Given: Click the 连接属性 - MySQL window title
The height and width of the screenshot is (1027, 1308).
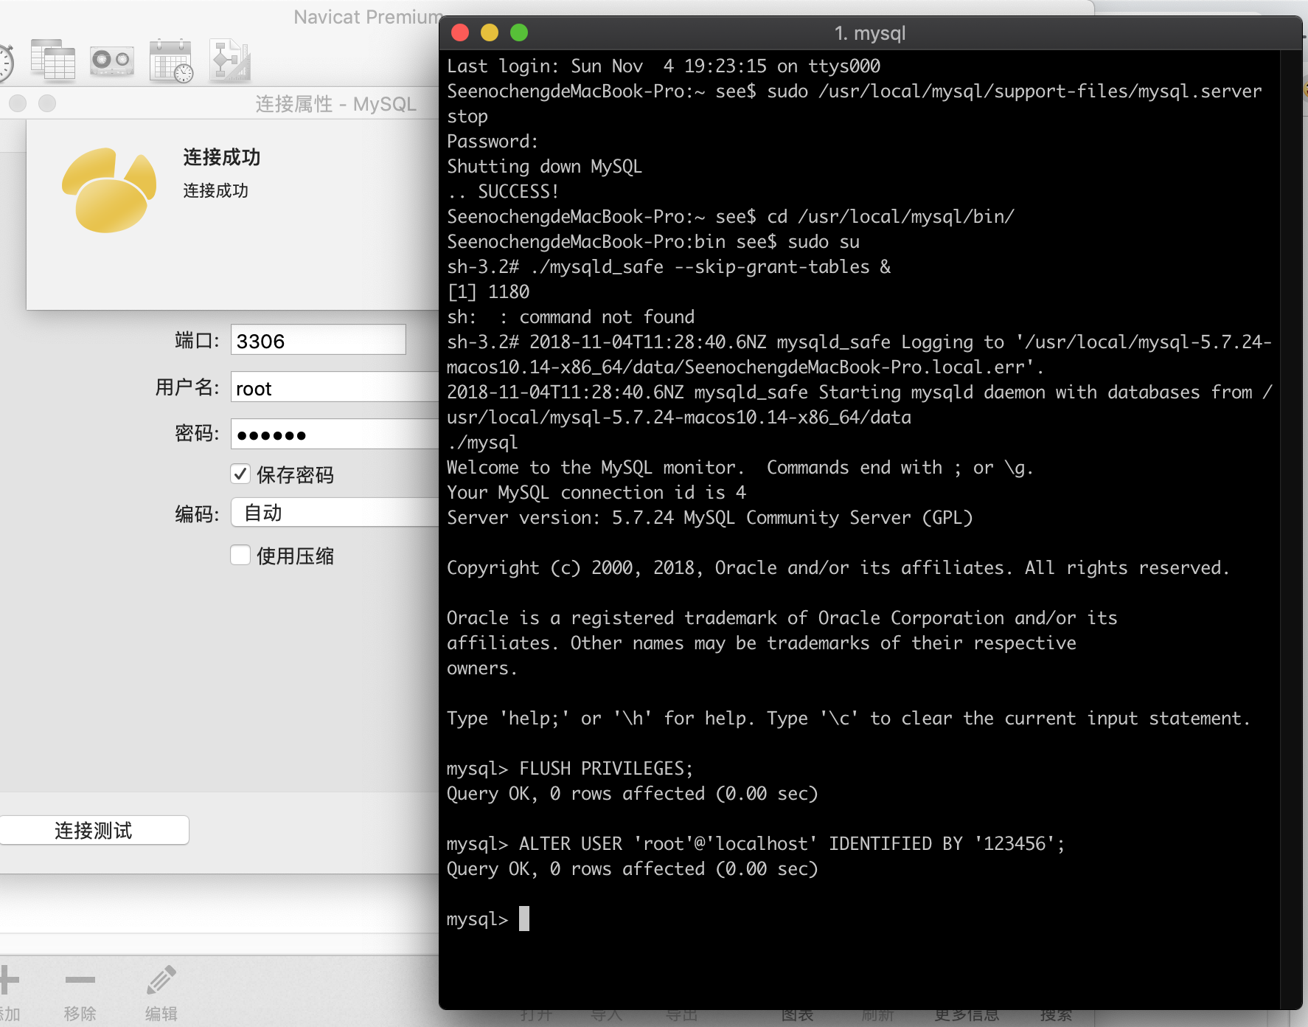Looking at the screenshot, I should click(336, 104).
